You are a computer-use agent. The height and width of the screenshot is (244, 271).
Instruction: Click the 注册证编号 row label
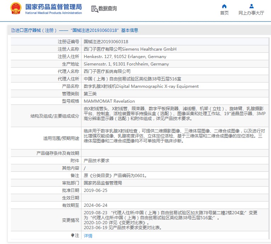pos(68,42)
